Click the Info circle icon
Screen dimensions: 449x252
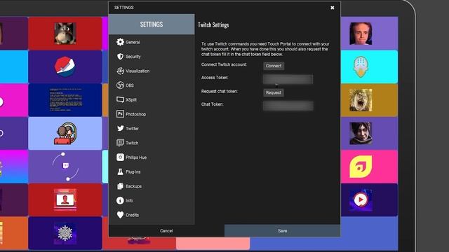click(x=120, y=200)
